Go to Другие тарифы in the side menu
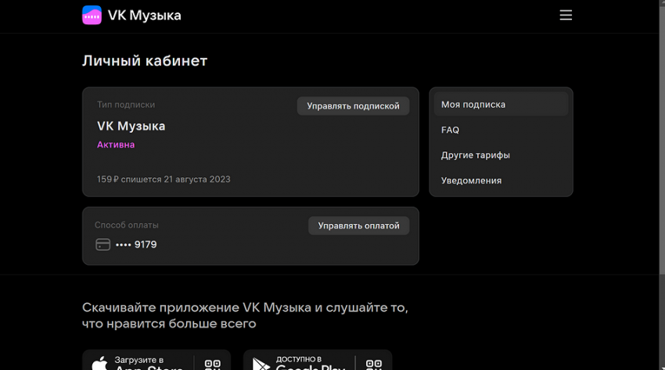The height and width of the screenshot is (370, 665). [475, 155]
